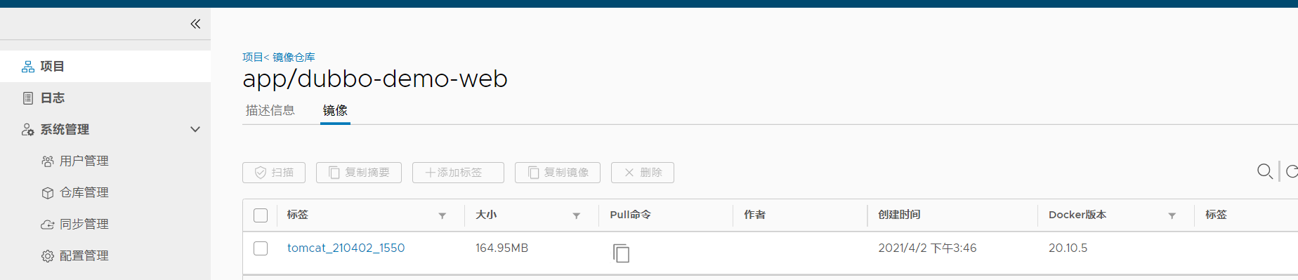Open filter dropdown on 标签 column

click(x=442, y=215)
